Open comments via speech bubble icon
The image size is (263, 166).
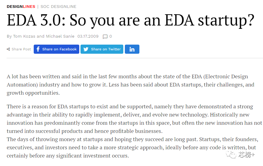(105, 36)
